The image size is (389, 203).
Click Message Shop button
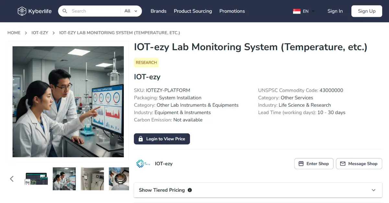[x=359, y=164]
